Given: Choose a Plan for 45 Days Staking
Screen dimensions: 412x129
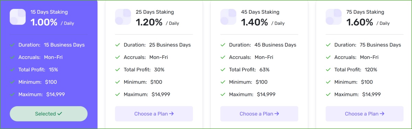Looking at the screenshot, I should (260, 114).
